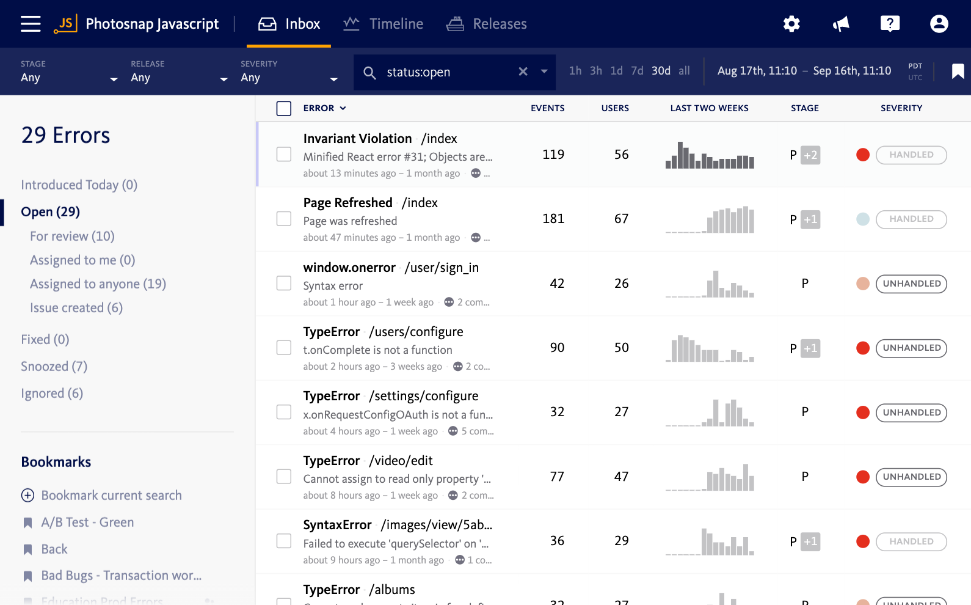
Task: Click comment bubble icon on Page Refreshed row
Action: click(476, 238)
